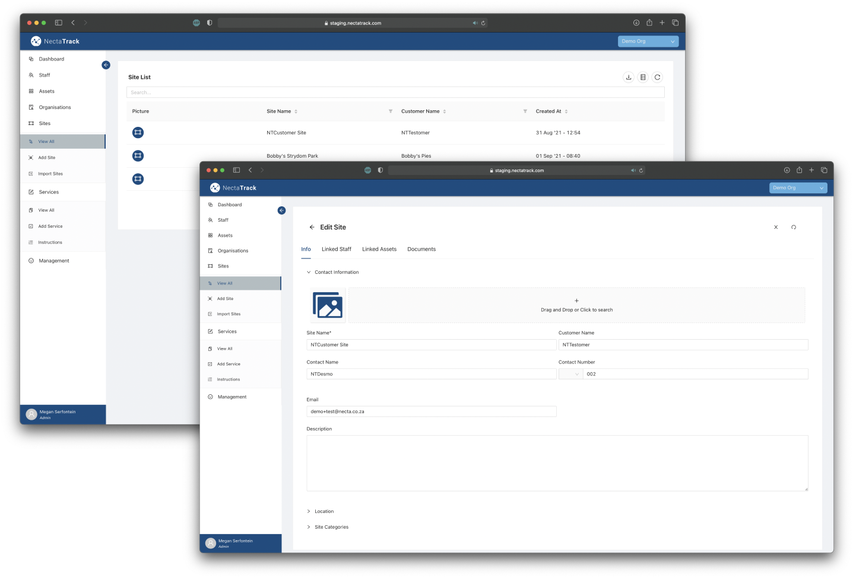
Task: Export the Site List using the download icon
Action: point(629,77)
